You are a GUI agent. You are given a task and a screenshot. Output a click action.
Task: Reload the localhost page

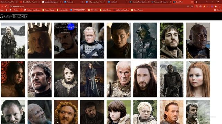click(6, 6)
